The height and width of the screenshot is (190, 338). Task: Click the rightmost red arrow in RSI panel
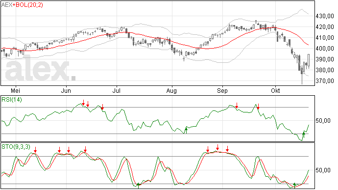(258, 106)
